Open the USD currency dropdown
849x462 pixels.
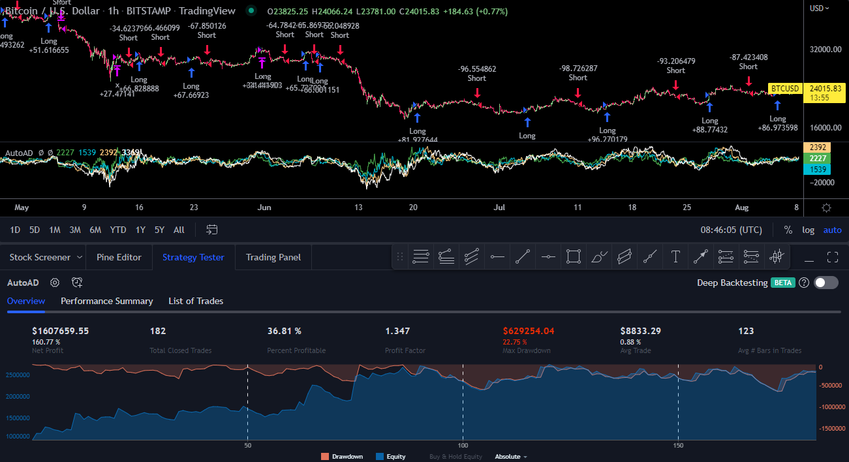tap(820, 8)
